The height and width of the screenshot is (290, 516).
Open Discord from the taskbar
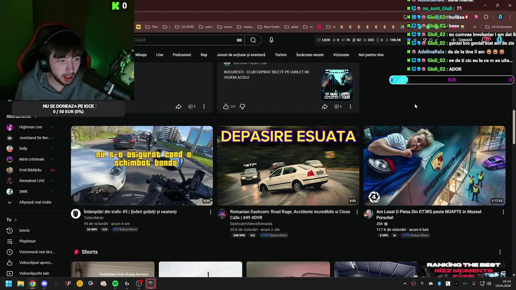click(44, 284)
